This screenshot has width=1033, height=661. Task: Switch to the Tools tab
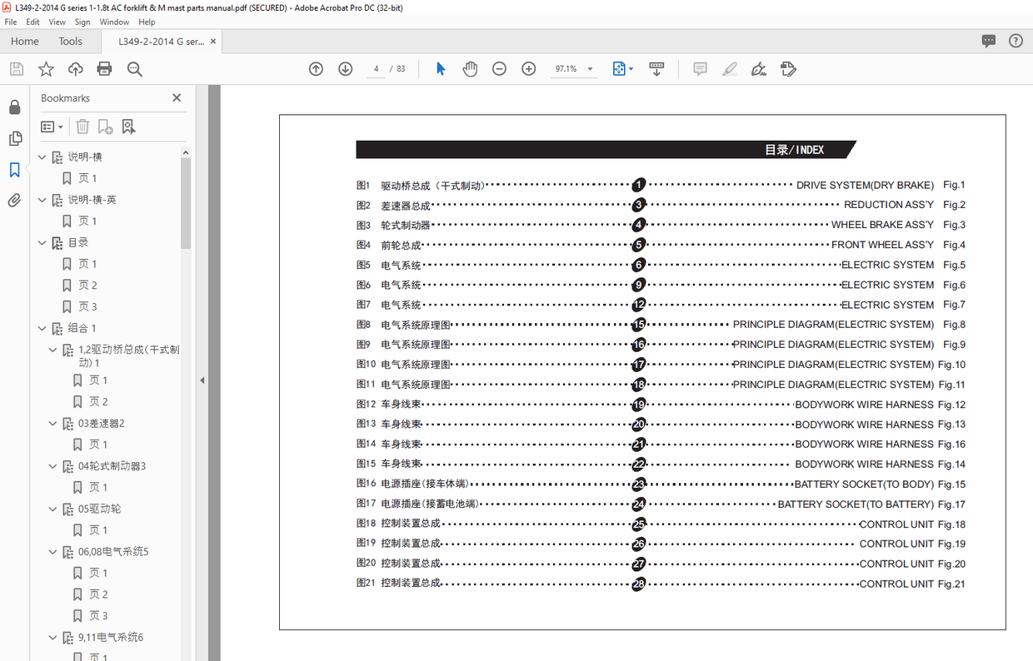71,41
